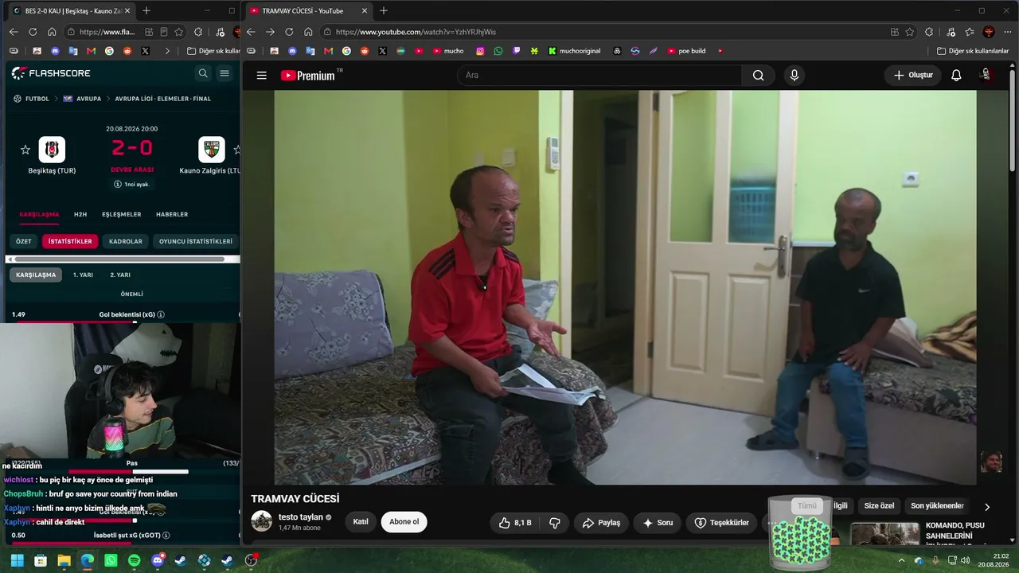Open the EŞLEŞMELER tab
Image resolution: width=1019 pixels, height=573 pixels.
pos(121,215)
